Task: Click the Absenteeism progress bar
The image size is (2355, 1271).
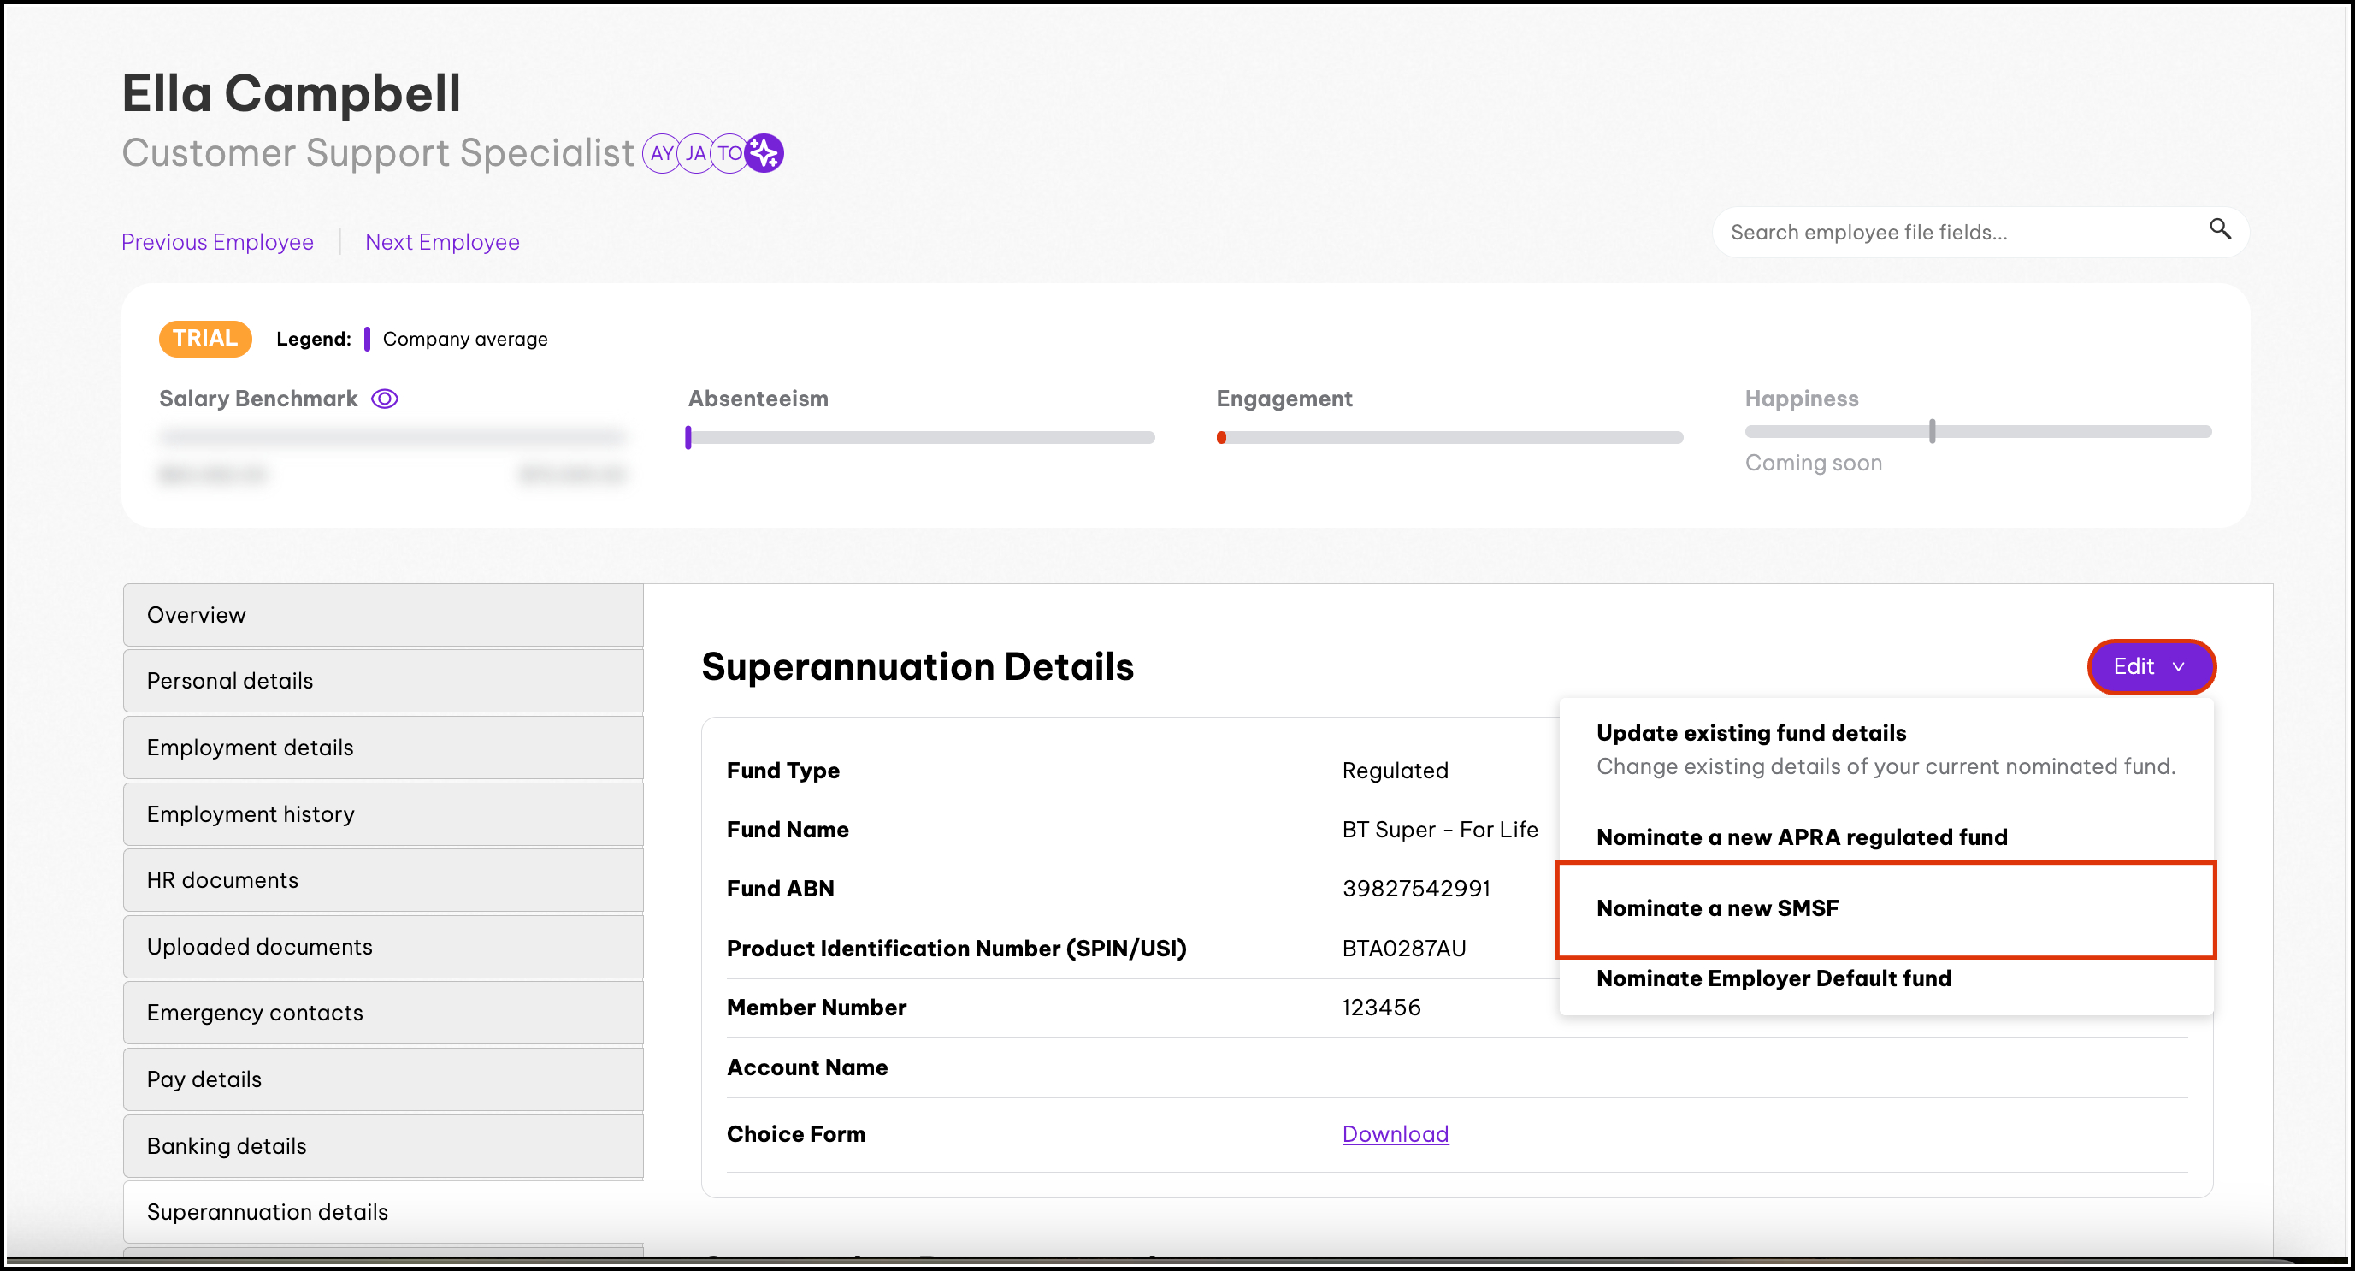Action: [x=921, y=438]
